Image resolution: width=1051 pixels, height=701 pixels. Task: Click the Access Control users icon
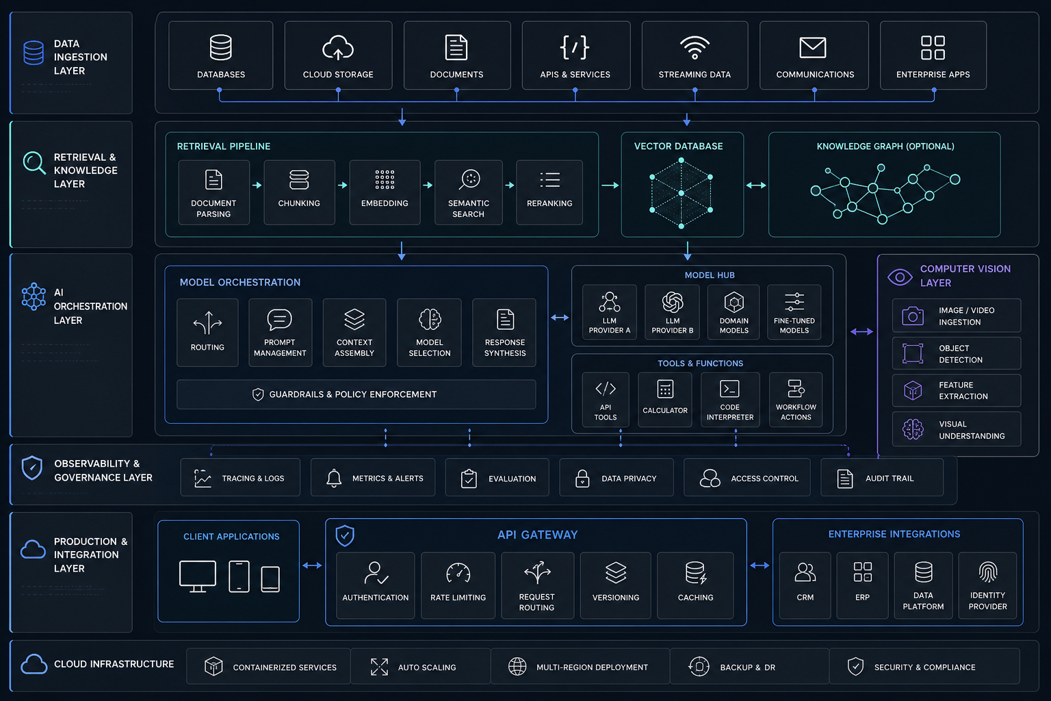pyautogui.click(x=710, y=478)
